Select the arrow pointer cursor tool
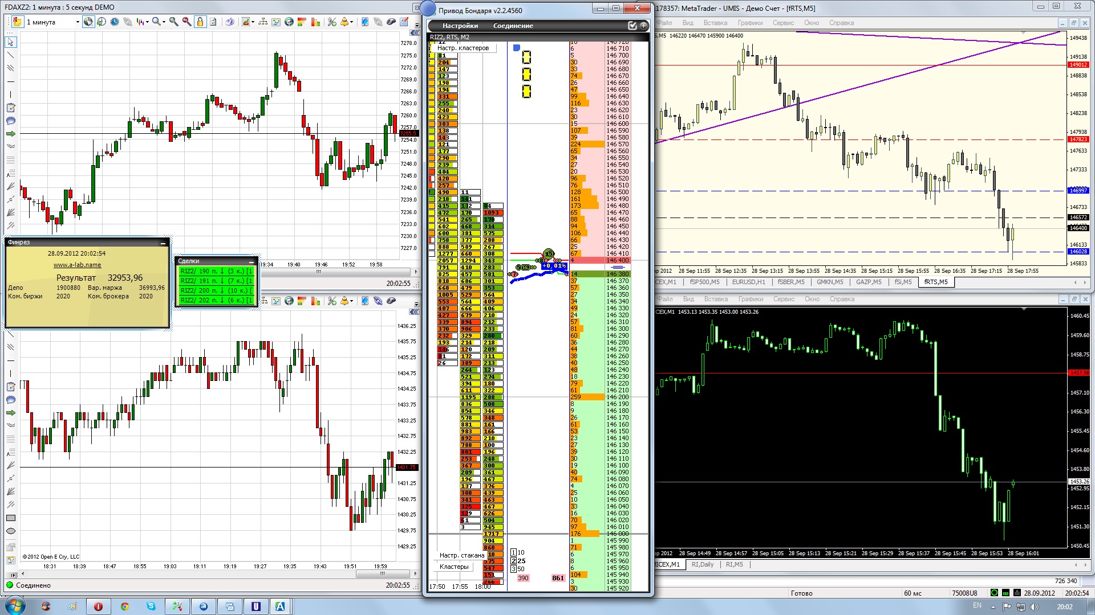 click(x=10, y=42)
